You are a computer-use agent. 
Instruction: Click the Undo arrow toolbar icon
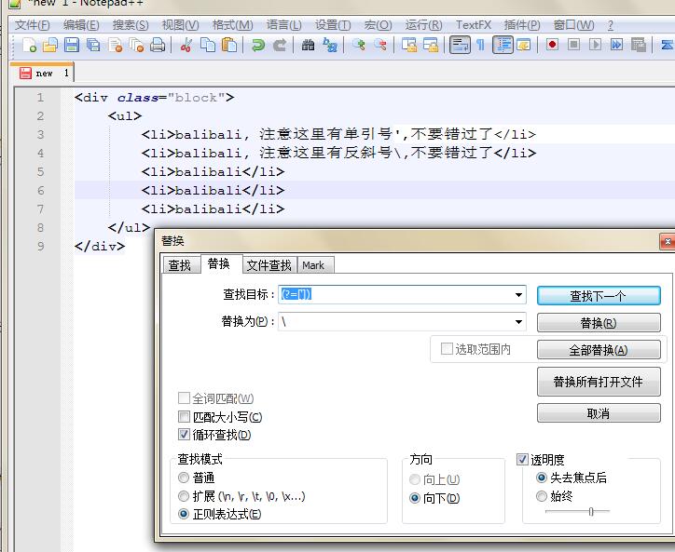click(x=258, y=45)
